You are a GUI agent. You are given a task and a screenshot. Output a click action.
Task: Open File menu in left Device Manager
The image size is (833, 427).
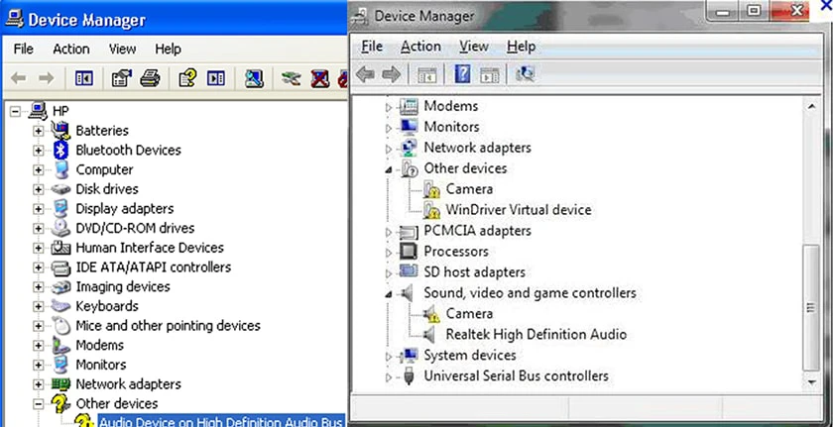coord(24,49)
